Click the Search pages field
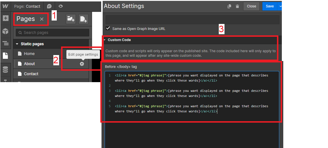 coord(52,33)
